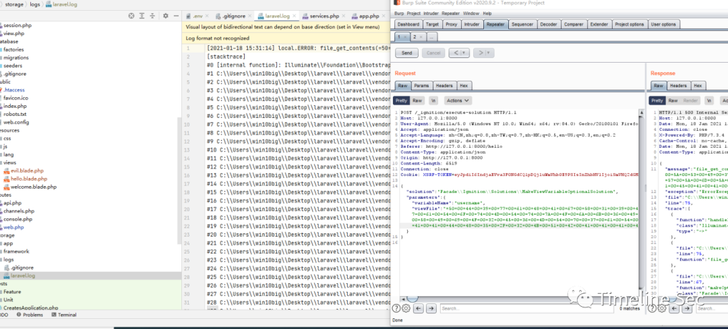Close Burp Repeater tab 2
Screen dimensions: 728x329
[x=420, y=36]
